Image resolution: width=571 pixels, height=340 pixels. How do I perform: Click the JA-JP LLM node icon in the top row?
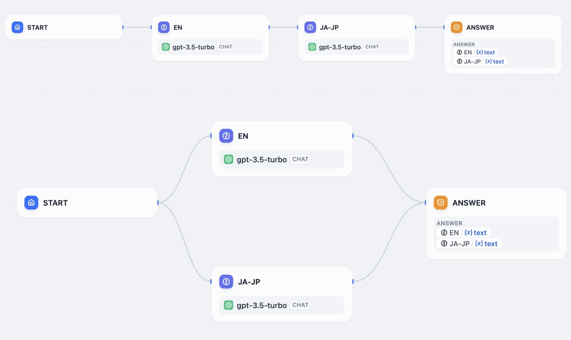pos(310,27)
